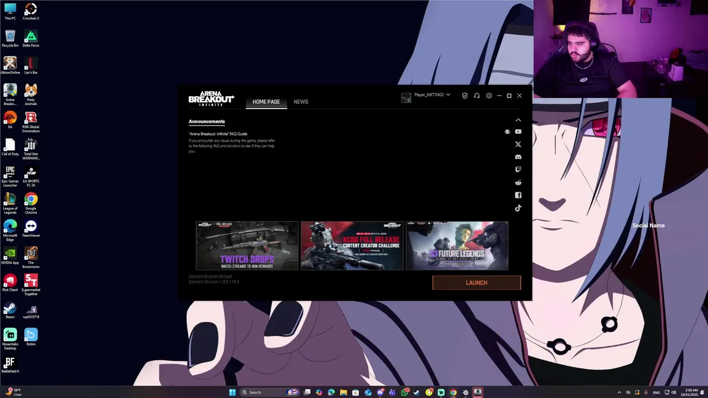Select The Bonerooms desktop icon

[x=31, y=258]
